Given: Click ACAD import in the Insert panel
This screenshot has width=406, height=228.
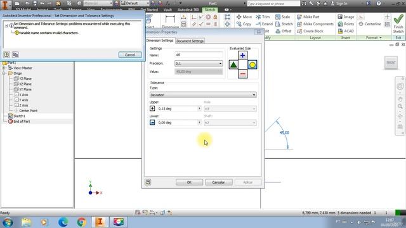Looking at the screenshot, I should click(346, 31).
